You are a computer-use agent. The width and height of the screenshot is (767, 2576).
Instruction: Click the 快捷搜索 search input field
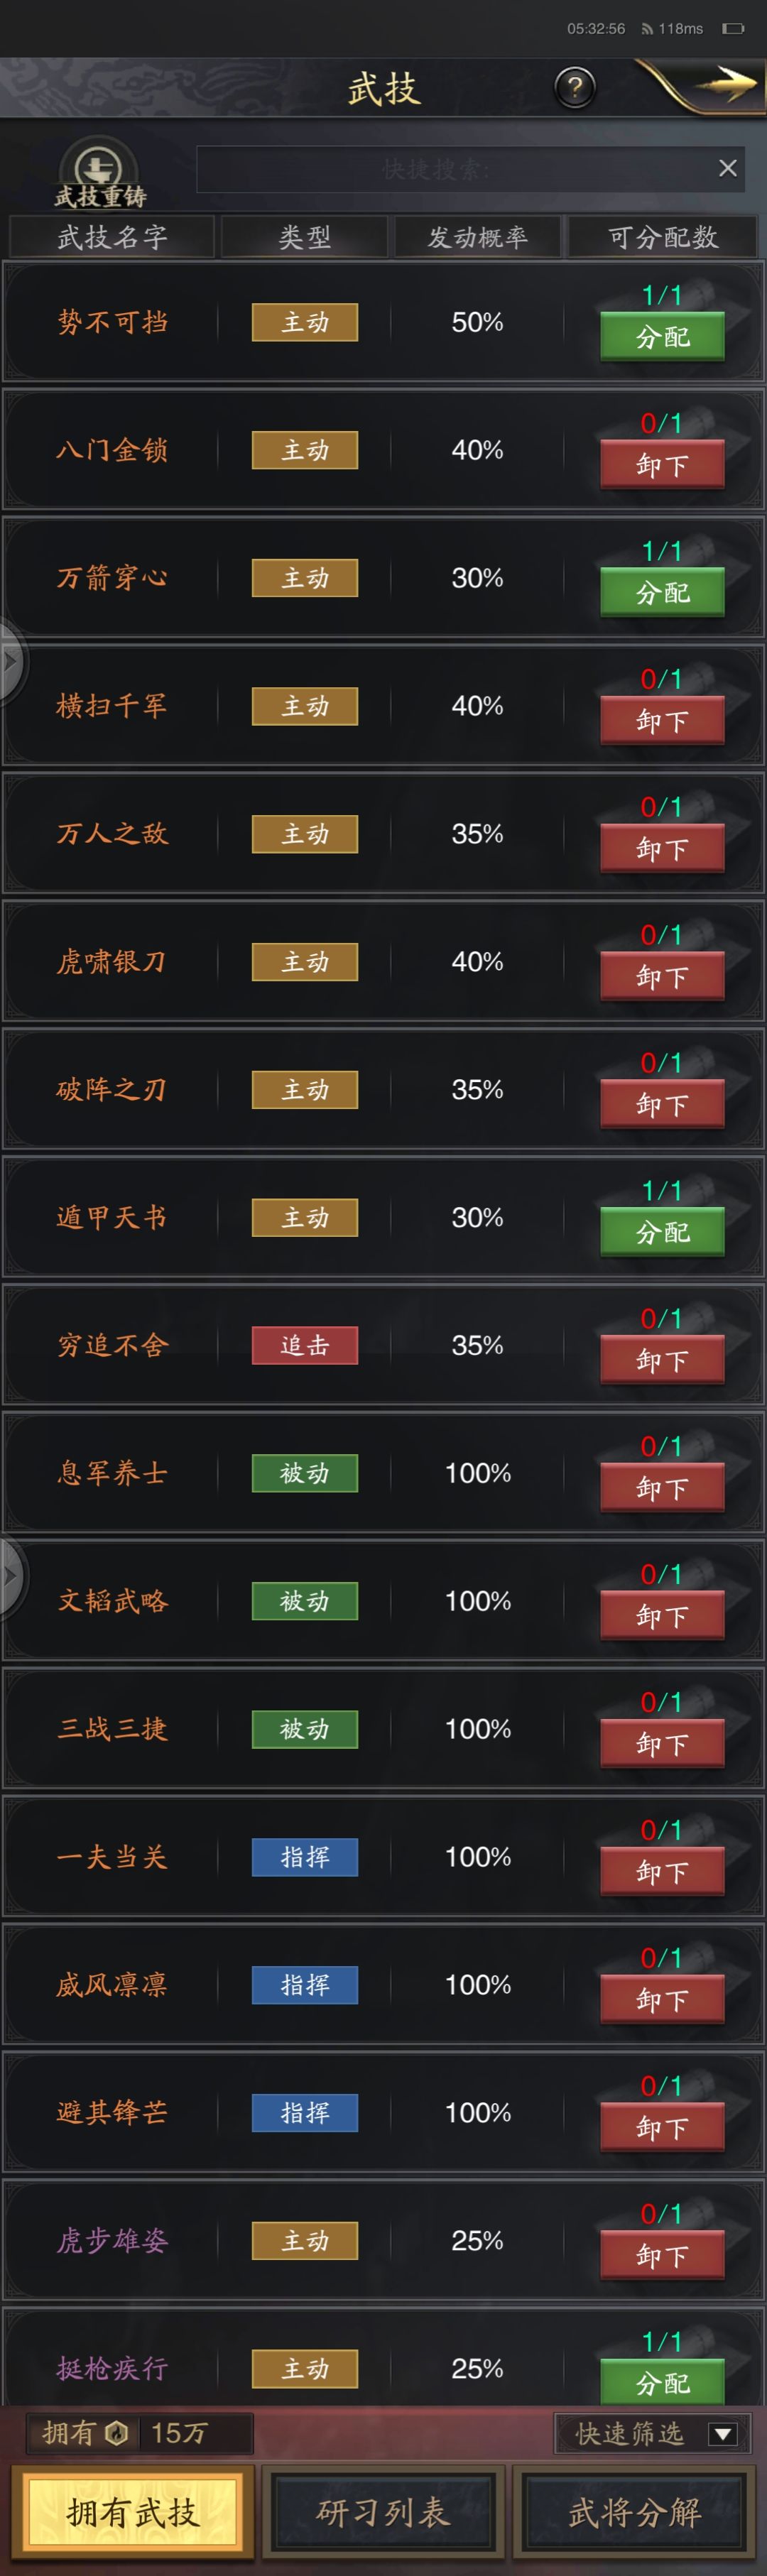pyautogui.click(x=440, y=168)
